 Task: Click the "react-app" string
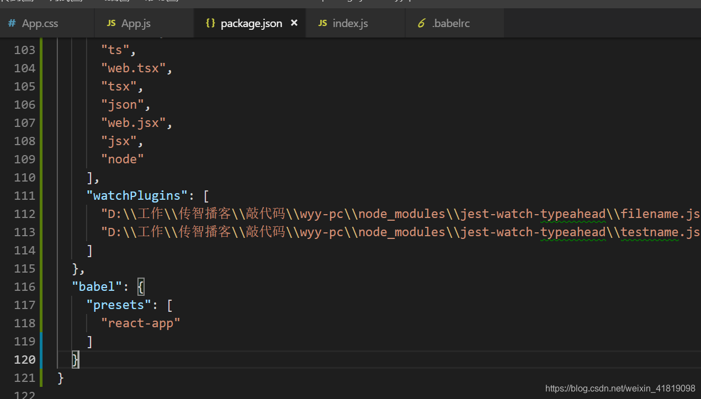click(141, 323)
